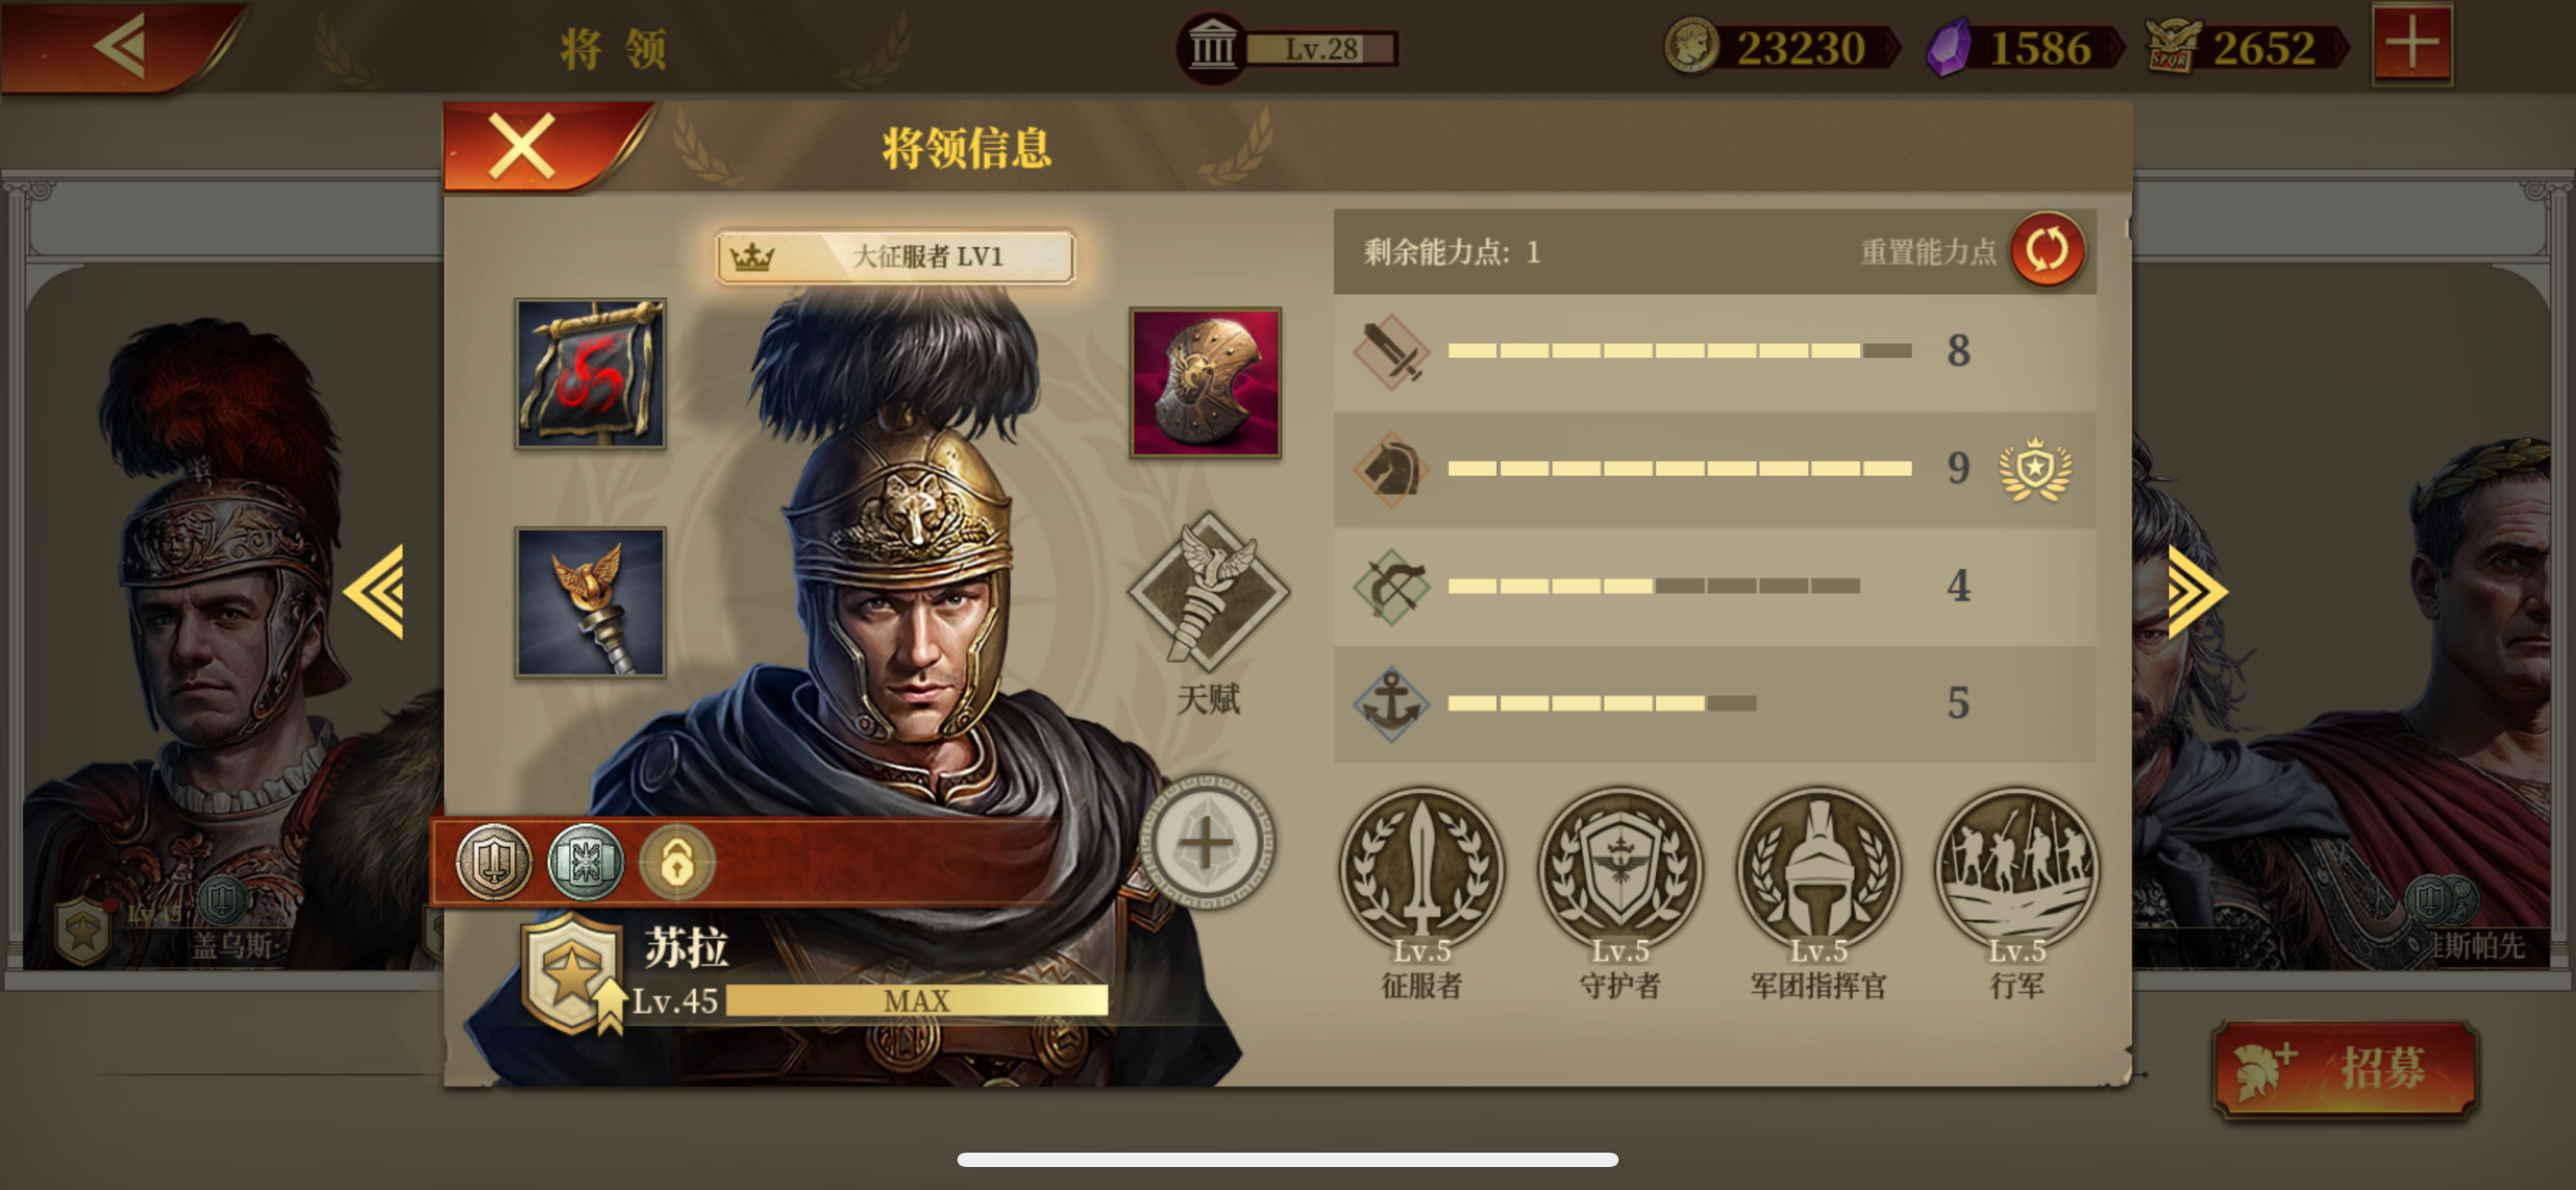Image resolution: width=2576 pixels, height=1190 pixels.
Task: Open the 天赋 talent diamond icon
Action: [1208, 592]
